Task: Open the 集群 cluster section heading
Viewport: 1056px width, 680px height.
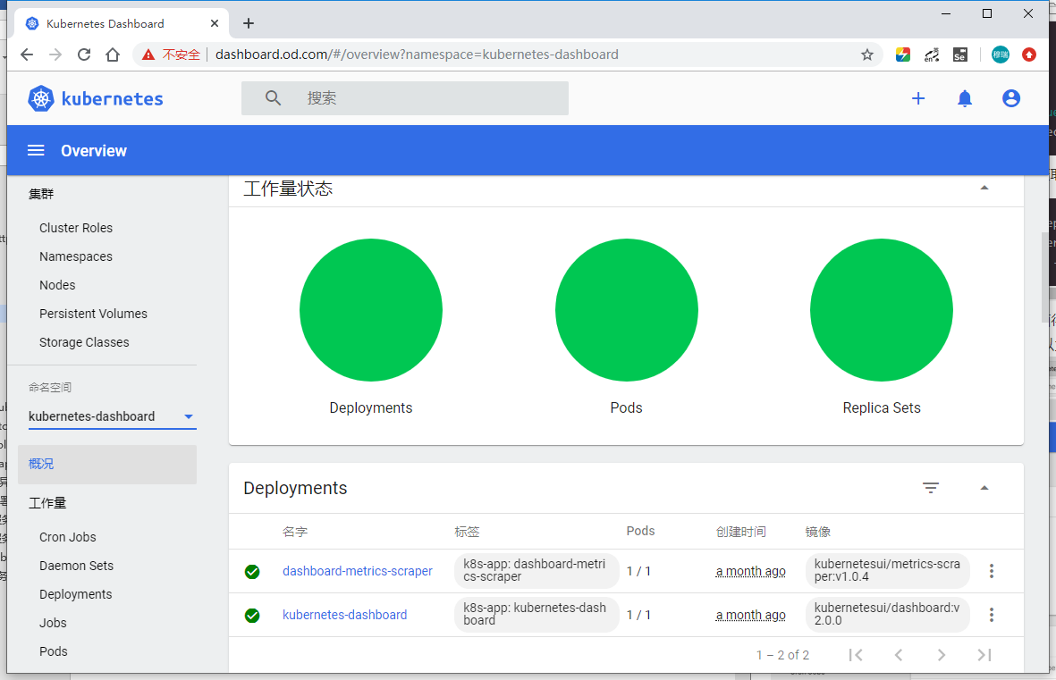Action: [41, 194]
